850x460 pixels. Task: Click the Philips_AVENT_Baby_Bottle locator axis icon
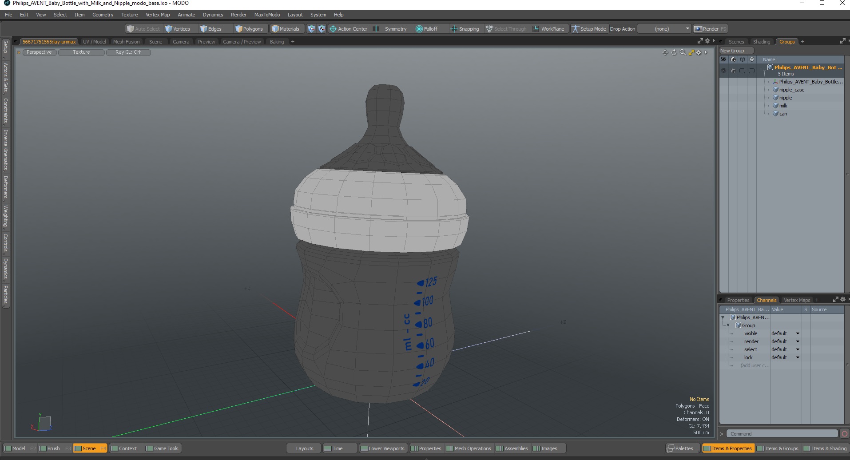click(x=775, y=82)
